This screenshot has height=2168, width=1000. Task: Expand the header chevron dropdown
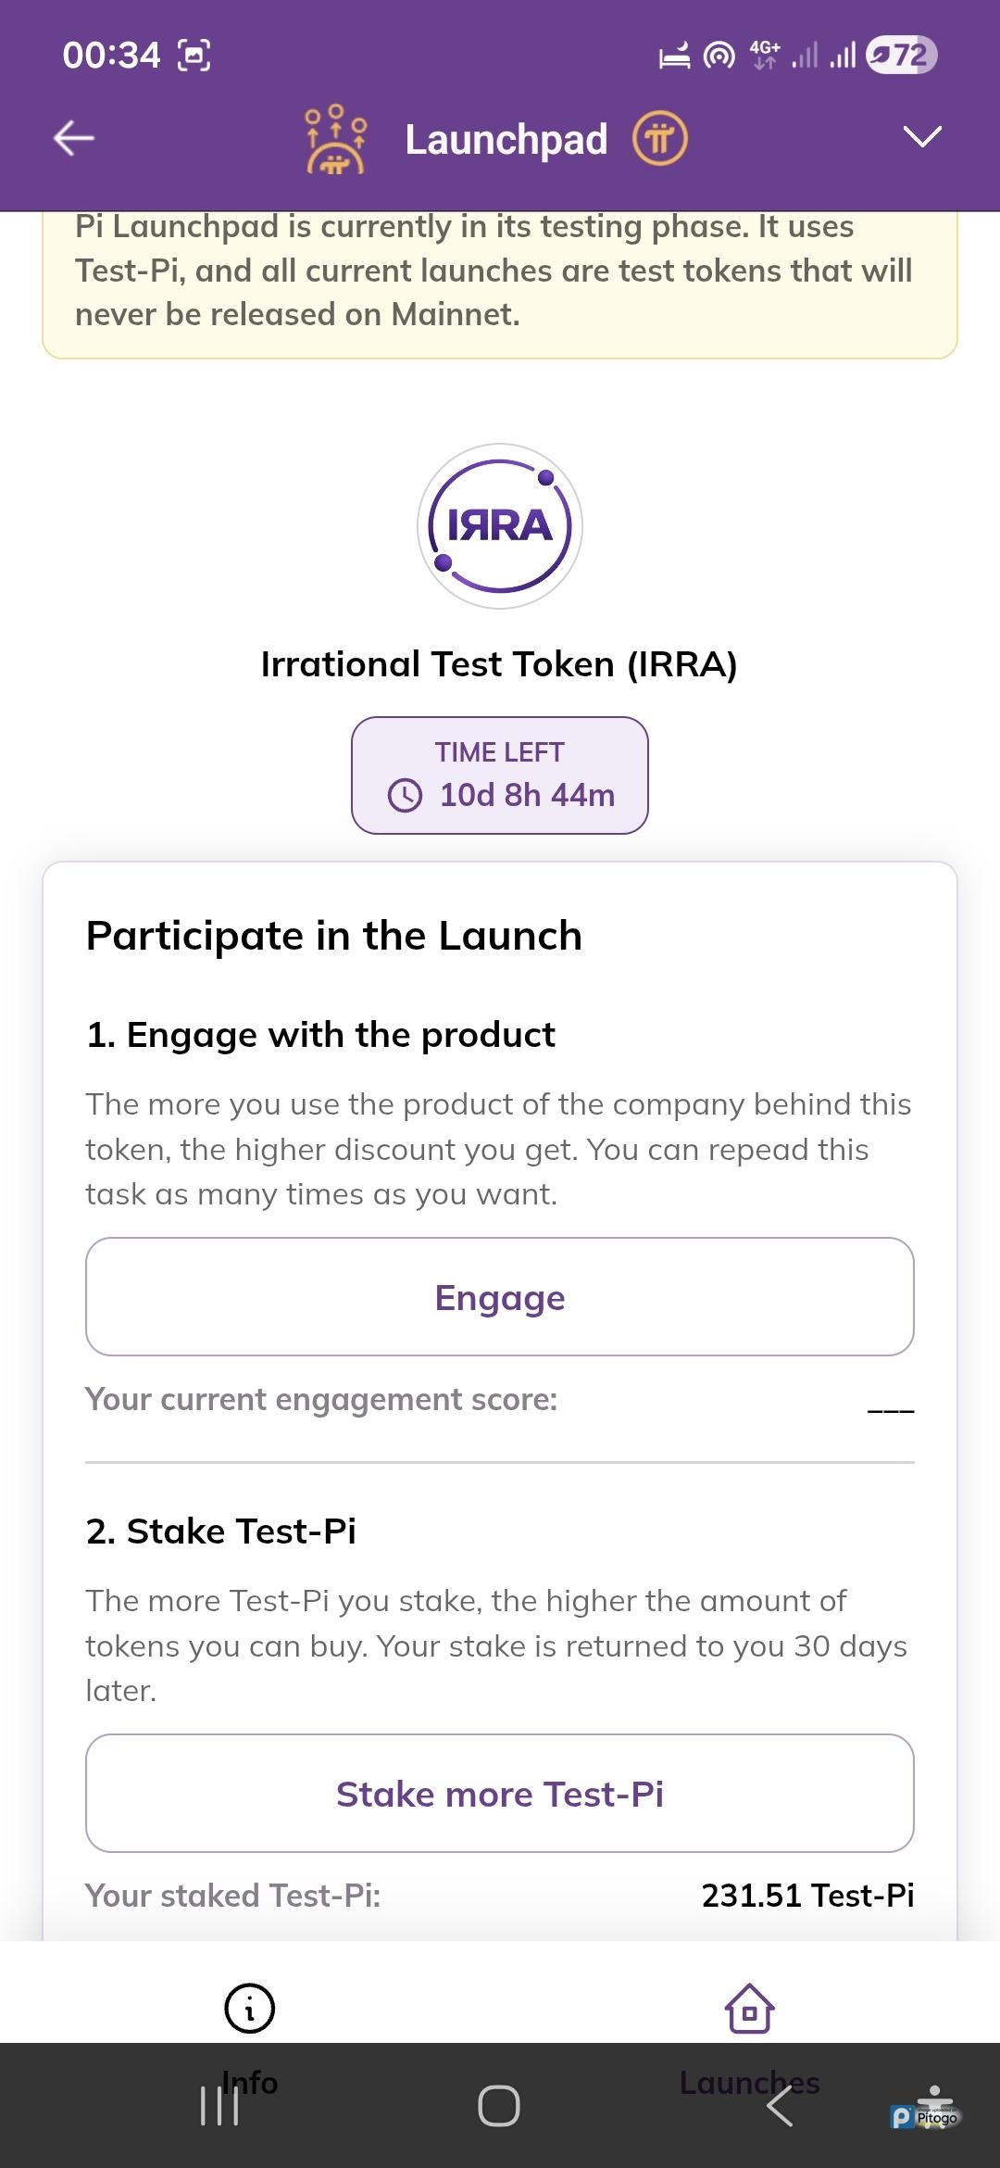(922, 137)
